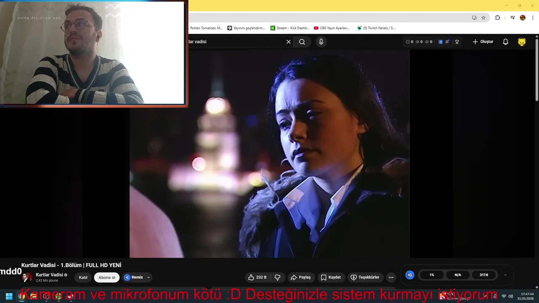This screenshot has width=539, height=303.
Task: Open the volume tray icon
Action: coord(511,296)
